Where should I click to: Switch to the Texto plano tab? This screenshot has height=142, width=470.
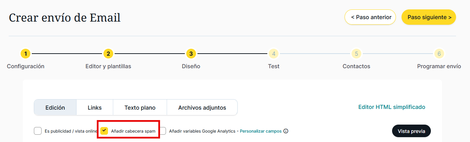[x=140, y=108]
